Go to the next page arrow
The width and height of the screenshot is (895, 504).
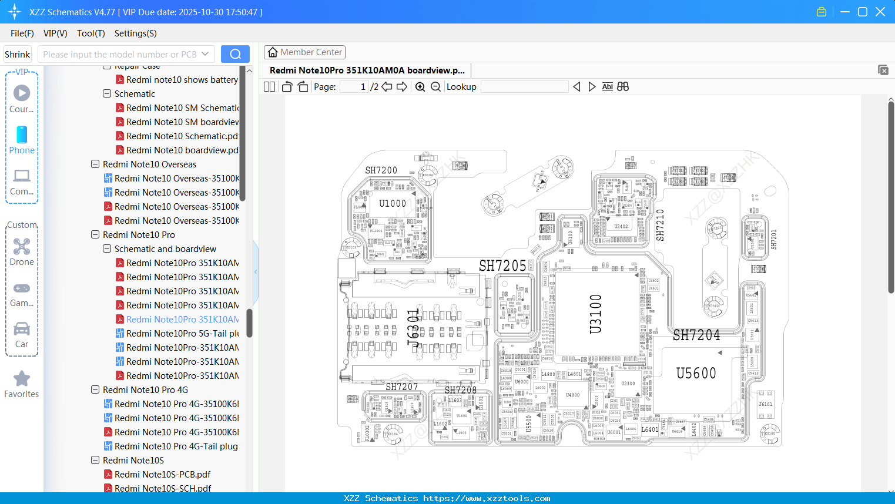tap(402, 87)
